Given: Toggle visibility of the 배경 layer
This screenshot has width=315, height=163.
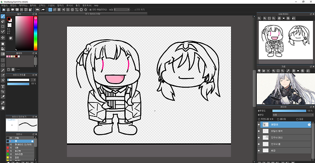Looking at the screenshot, I should [x=259, y=151].
